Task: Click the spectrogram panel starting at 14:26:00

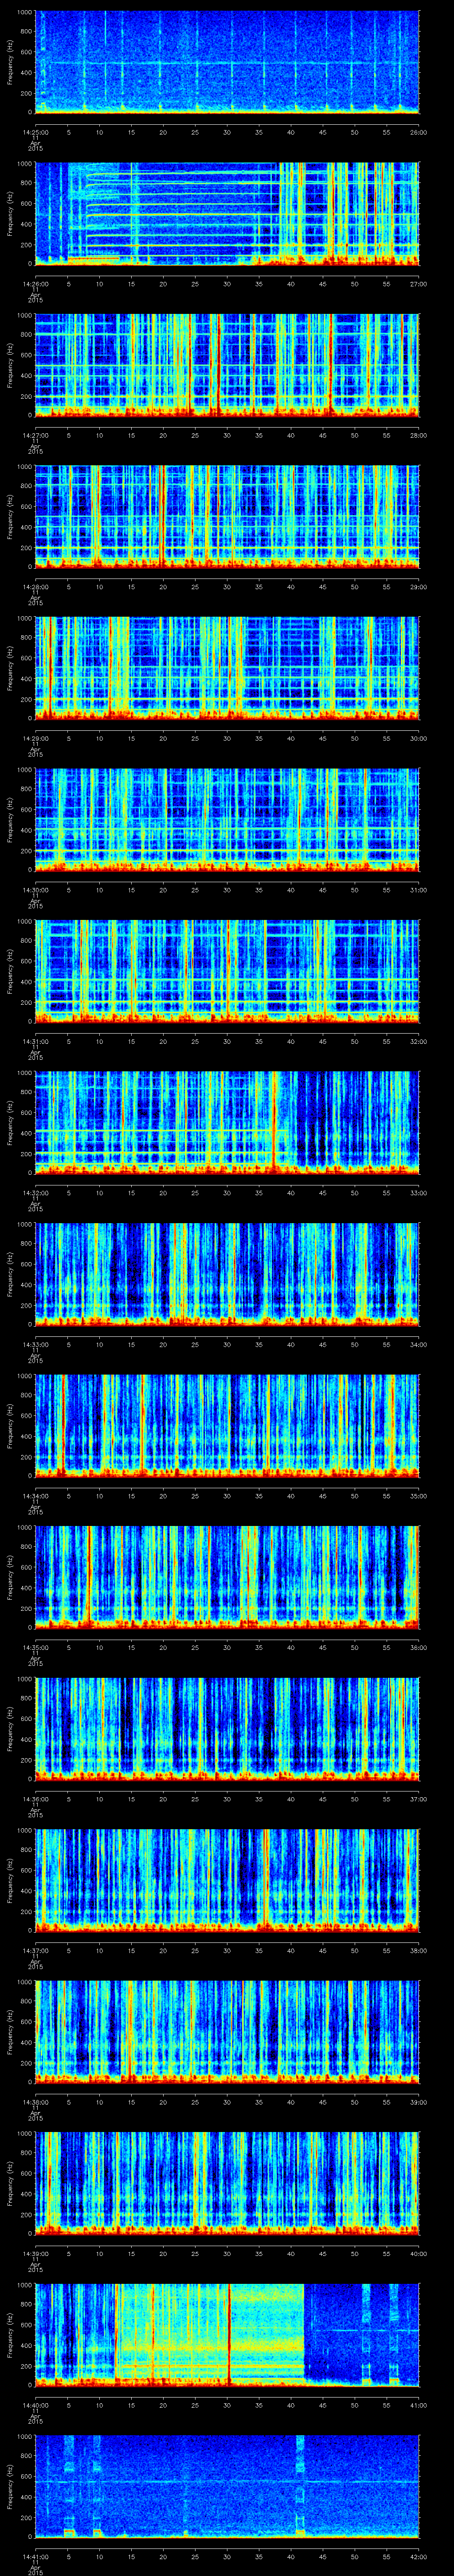Action: click(227, 213)
